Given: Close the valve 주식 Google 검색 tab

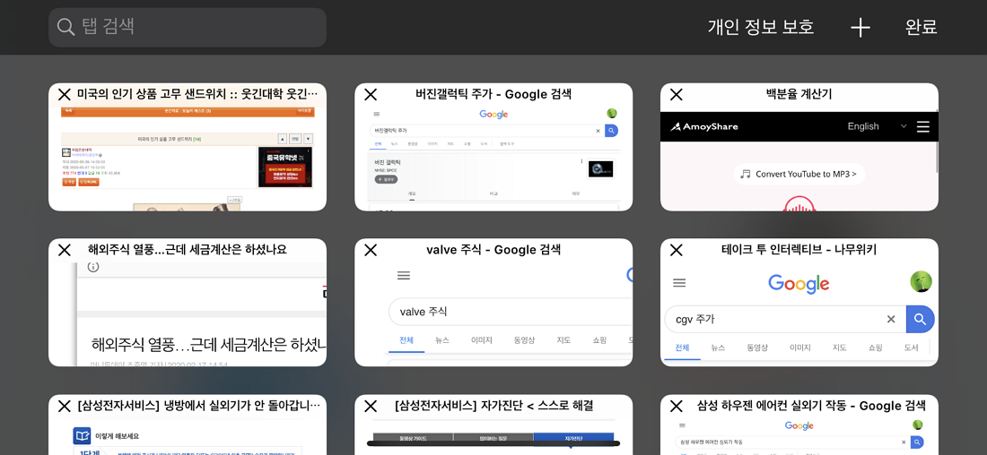Looking at the screenshot, I should tap(371, 250).
